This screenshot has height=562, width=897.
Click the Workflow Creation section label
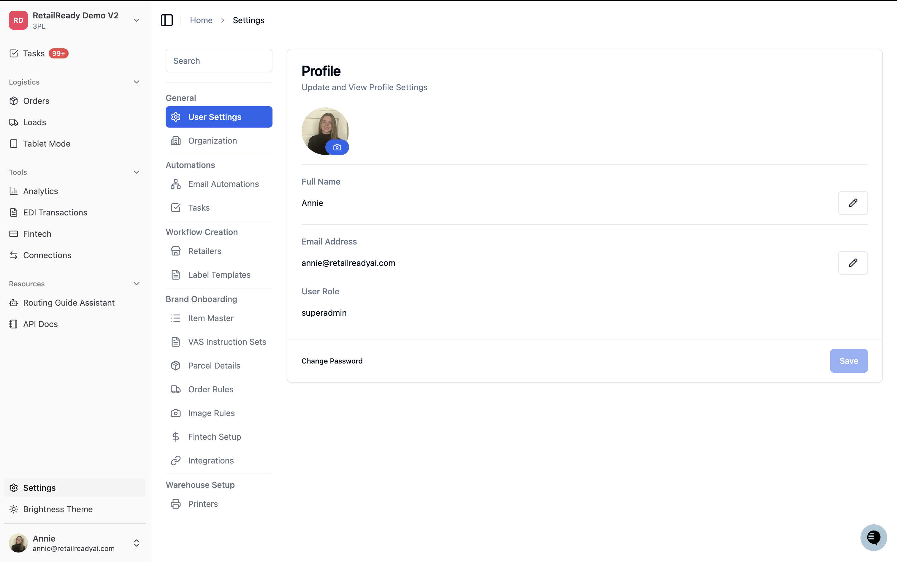click(x=202, y=232)
